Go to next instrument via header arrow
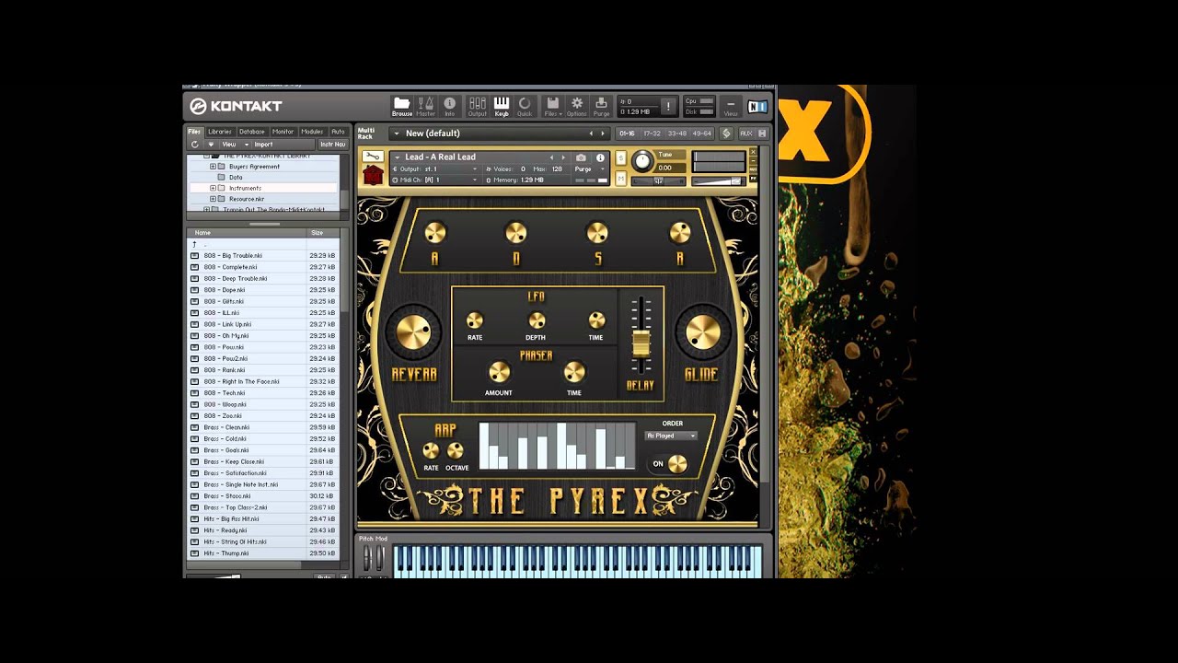Screen dimensions: 1178x663 (x=563, y=157)
